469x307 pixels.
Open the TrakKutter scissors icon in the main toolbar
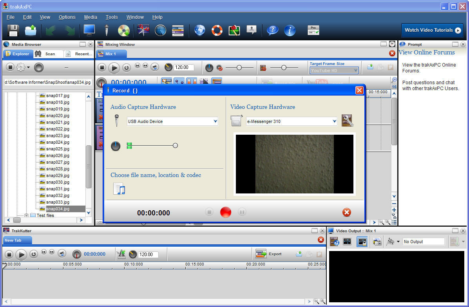pyautogui.click(x=143, y=30)
